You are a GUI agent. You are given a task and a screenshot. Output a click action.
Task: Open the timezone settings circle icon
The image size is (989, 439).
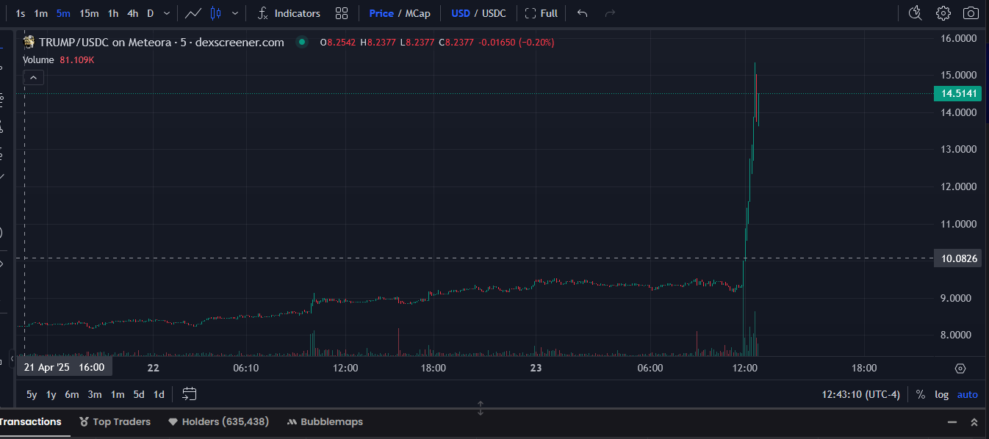click(x=960, y=368)
